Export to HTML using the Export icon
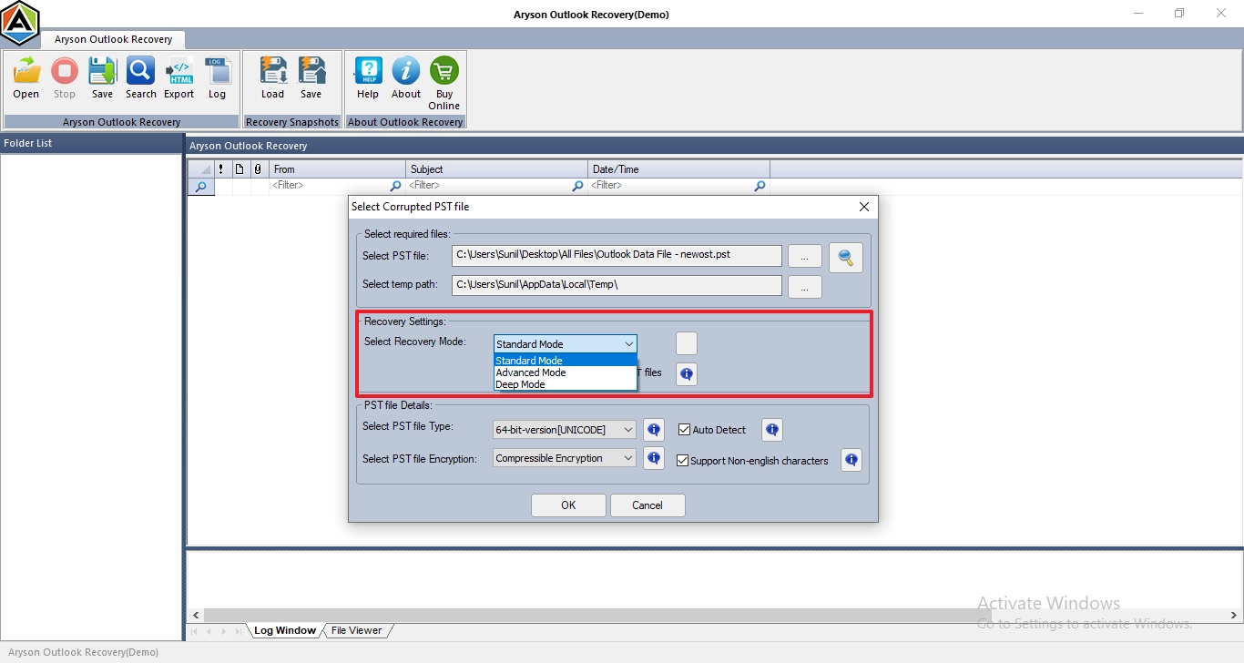1244x663 pixels. (179, 71)
